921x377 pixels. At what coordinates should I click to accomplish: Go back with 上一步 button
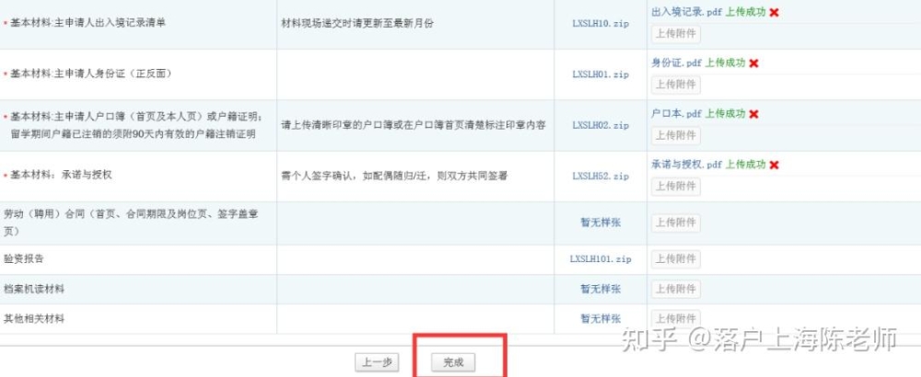point(377,362)
